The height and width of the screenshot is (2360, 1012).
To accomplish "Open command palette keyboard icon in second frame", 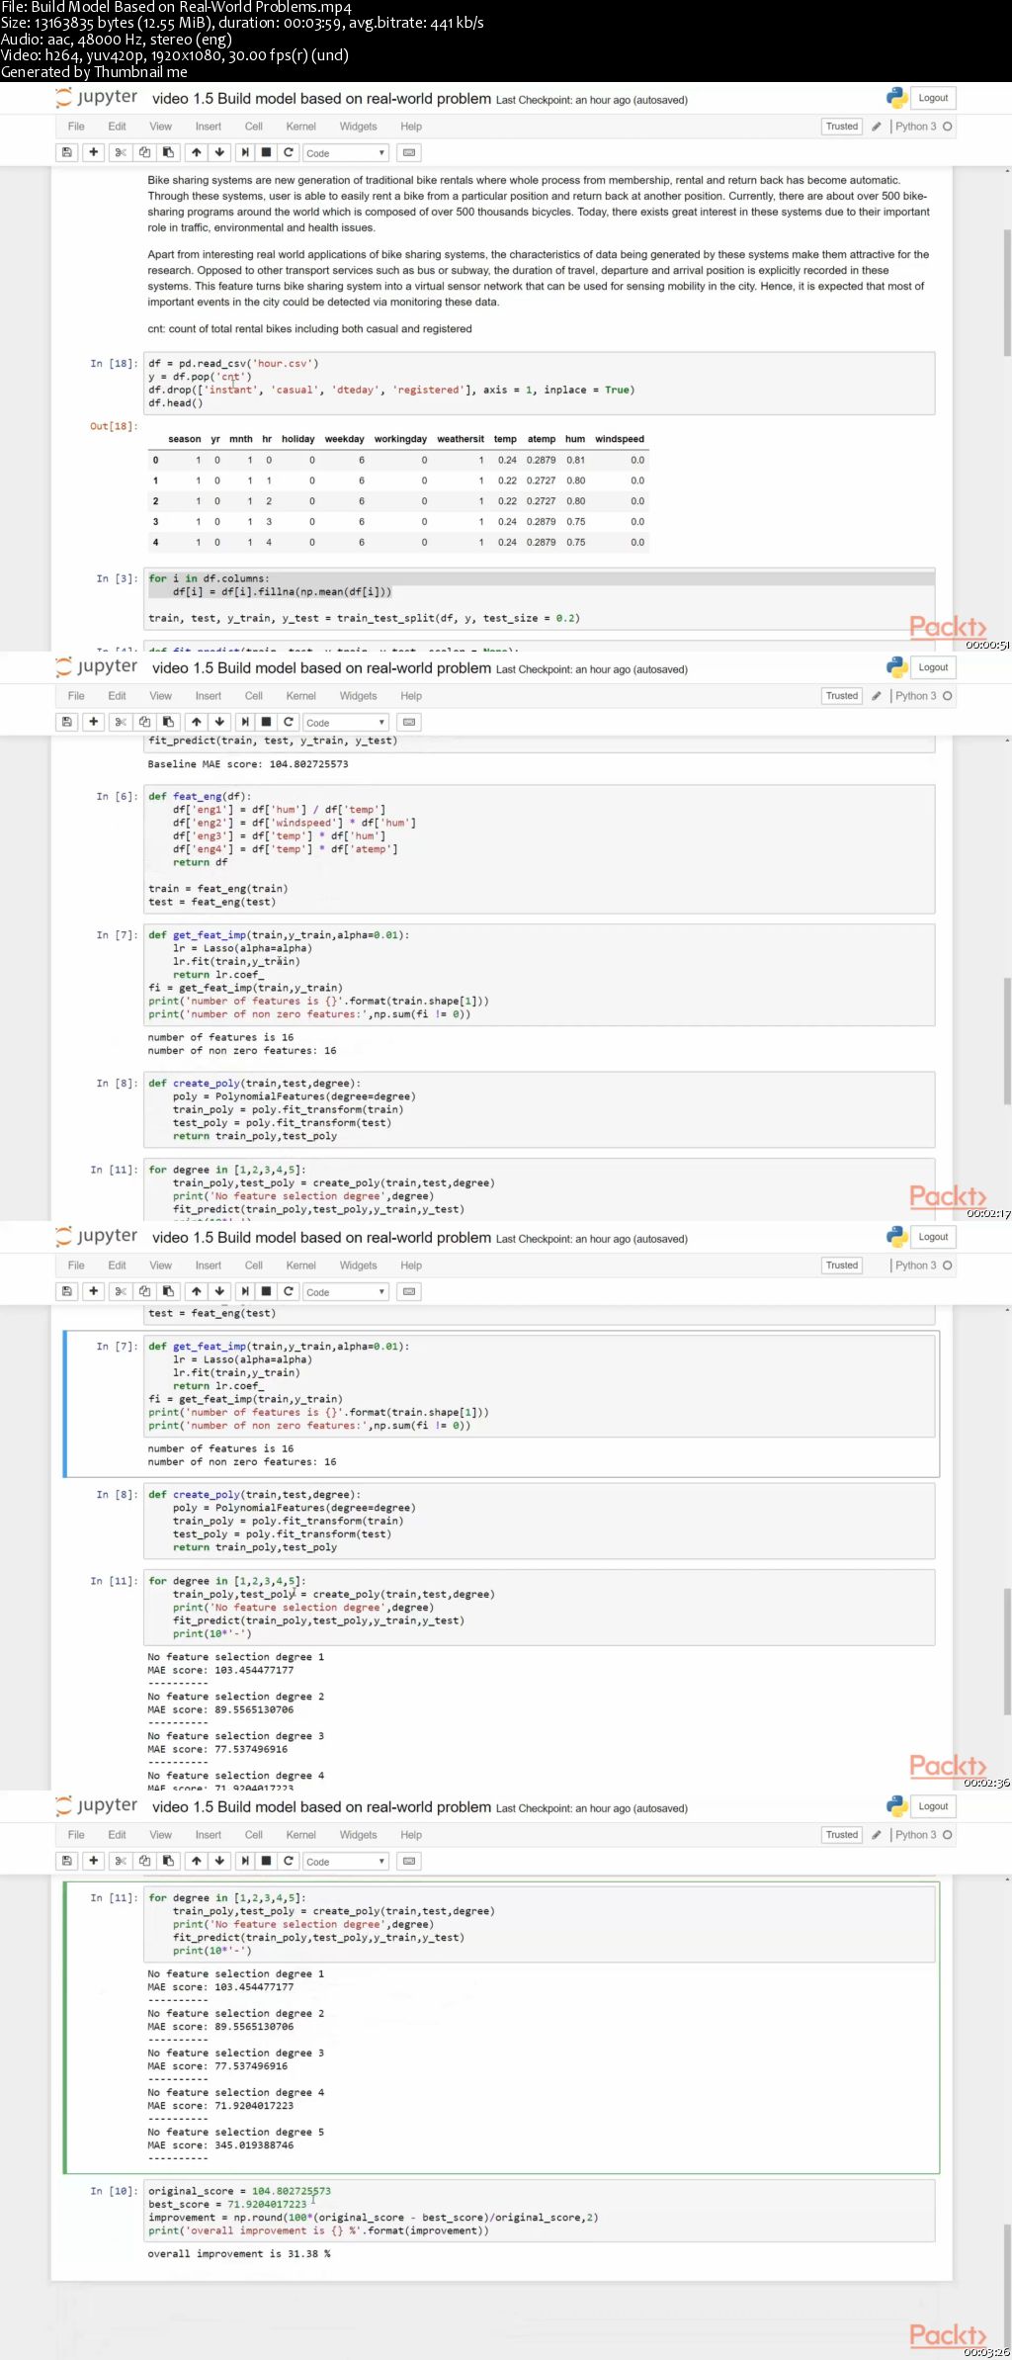I will point(409,722).
